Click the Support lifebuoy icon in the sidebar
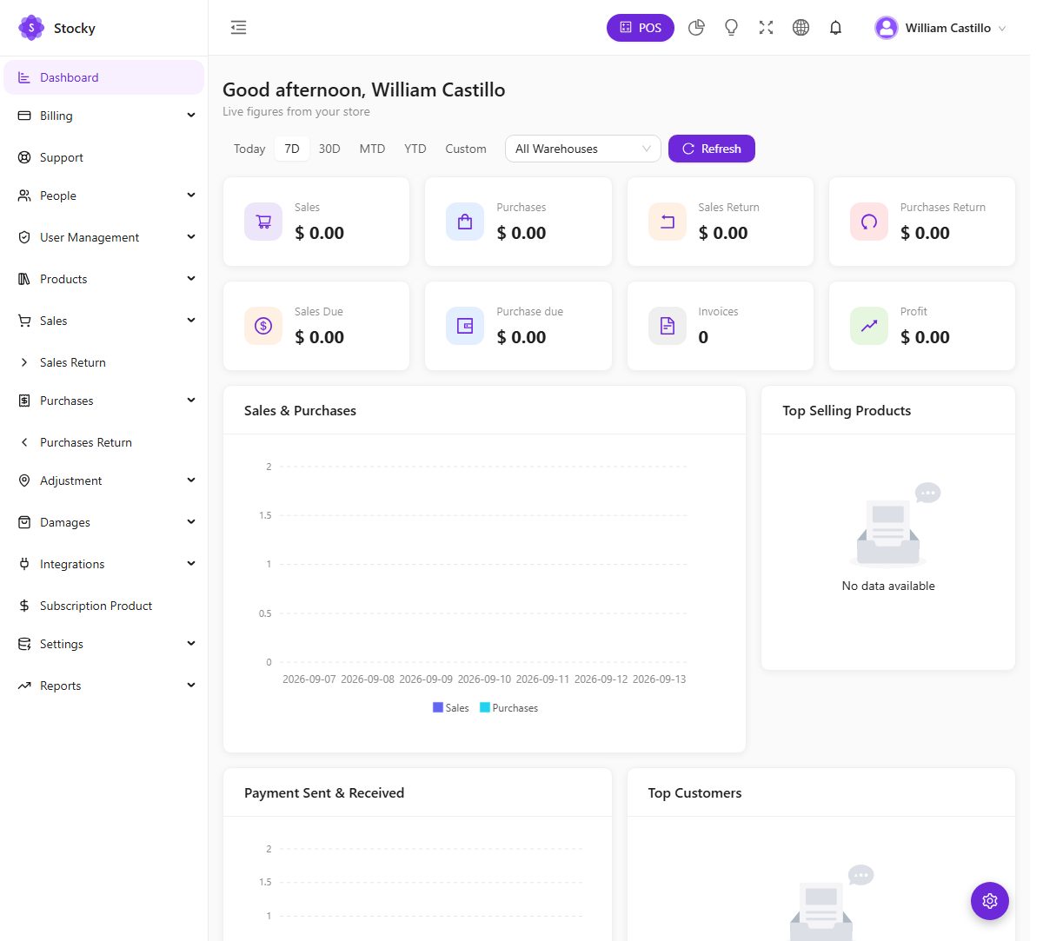This screenshot has width=1043, height=941. [24, 157]
